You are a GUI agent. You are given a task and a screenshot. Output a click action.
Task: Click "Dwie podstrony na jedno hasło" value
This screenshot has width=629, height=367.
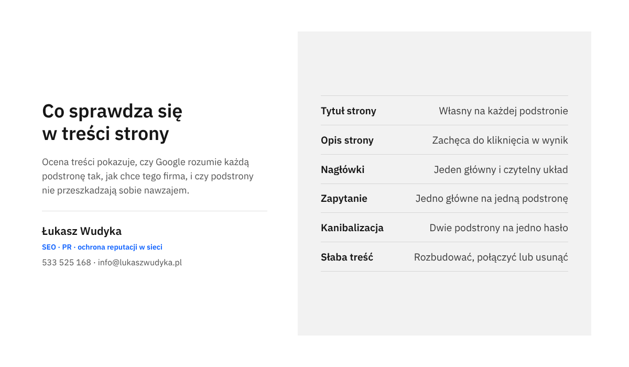pos(499,228)
